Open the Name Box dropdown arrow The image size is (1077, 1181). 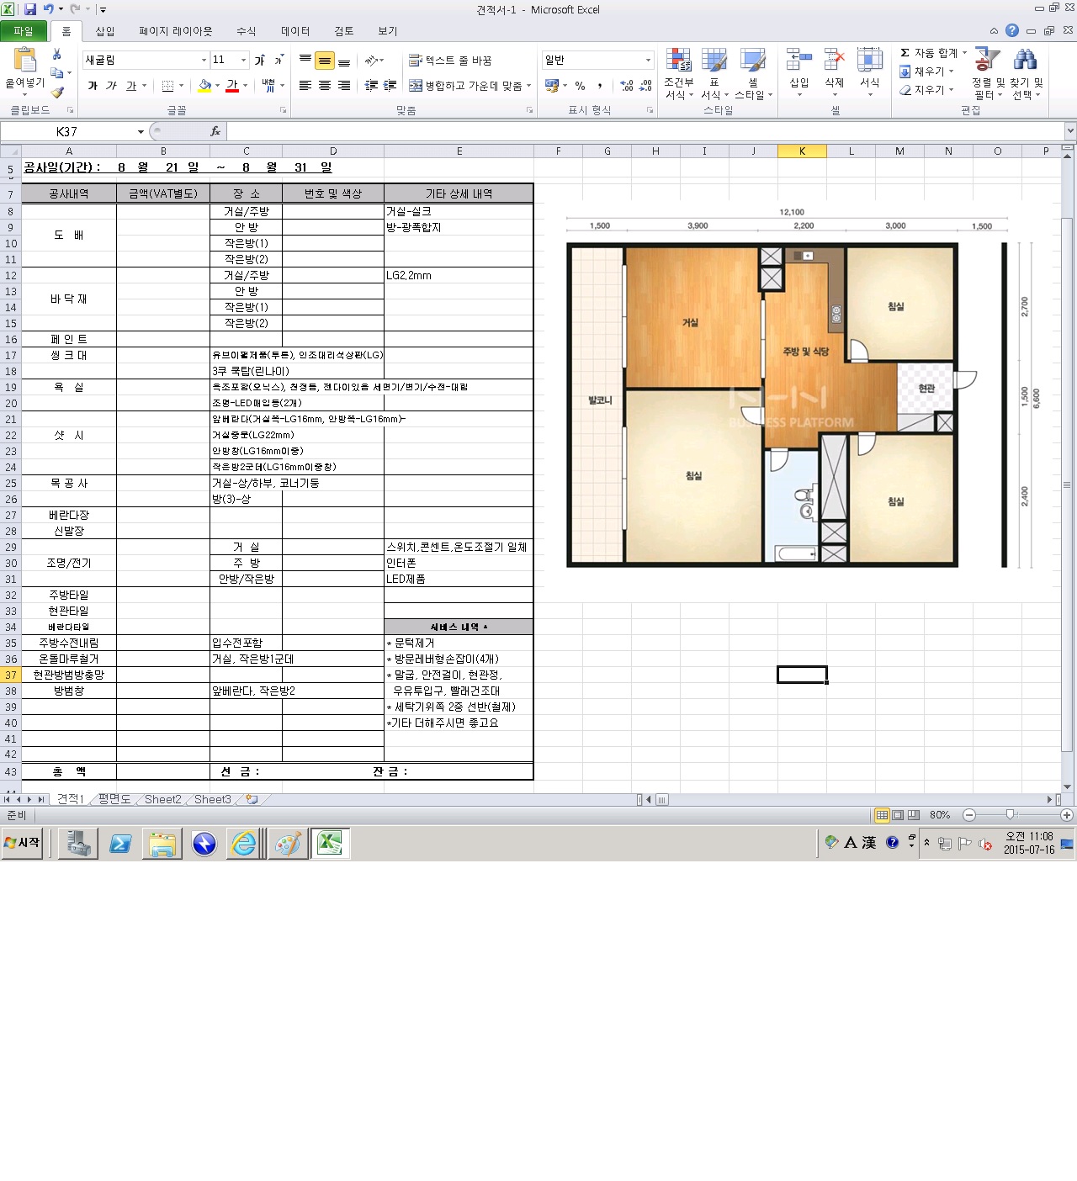141,132
